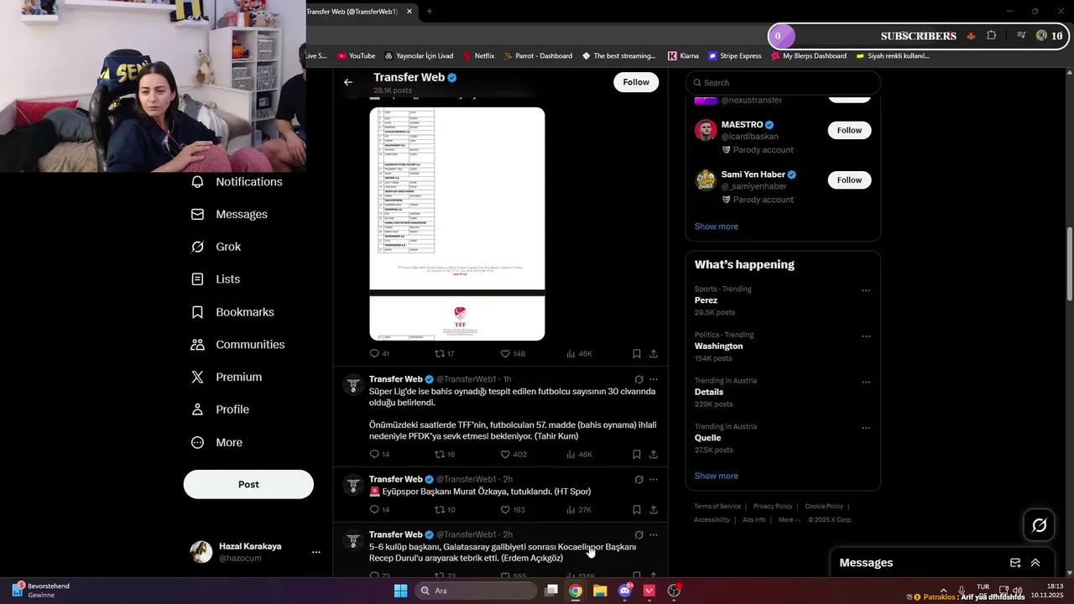Open options for the Quelle trend
Image resolution: width=1074 pixels, height=604 pixels.
point(866,428)
